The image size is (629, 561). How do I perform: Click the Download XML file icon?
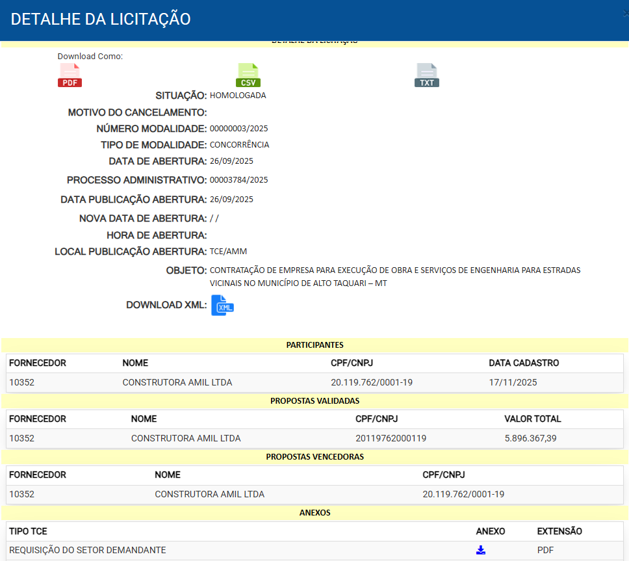[x=222, y=306]
